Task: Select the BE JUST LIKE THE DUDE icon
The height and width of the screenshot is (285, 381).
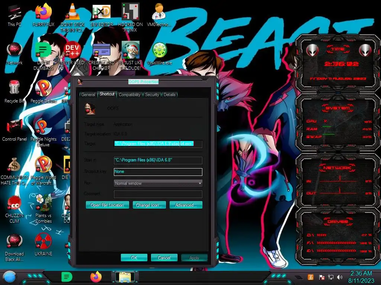Action: pos(130,56)
